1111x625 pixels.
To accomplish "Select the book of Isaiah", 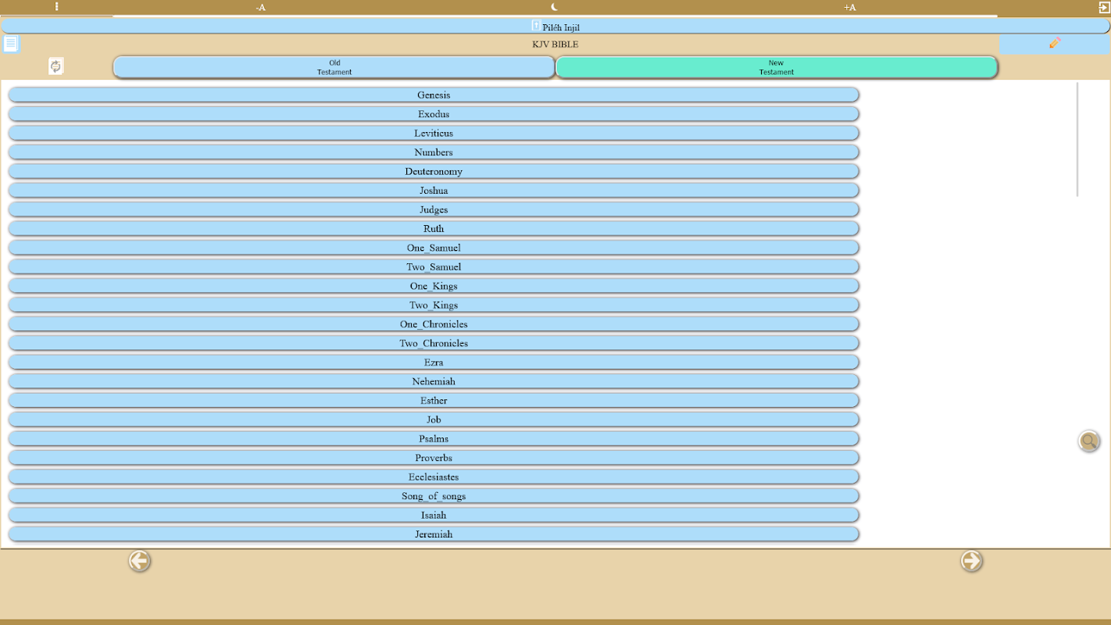I will click(434, 515).
